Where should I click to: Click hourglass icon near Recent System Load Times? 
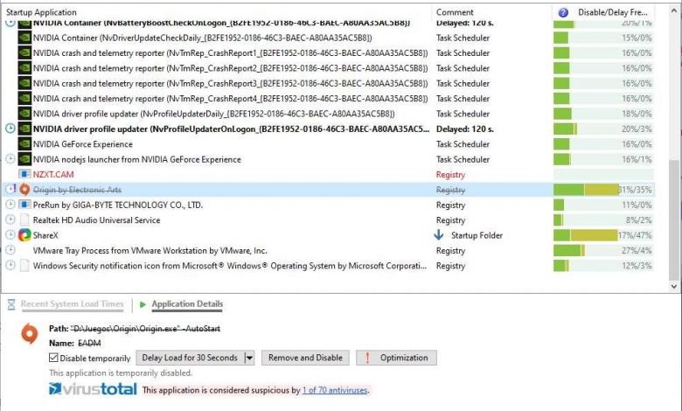(11, 304)
